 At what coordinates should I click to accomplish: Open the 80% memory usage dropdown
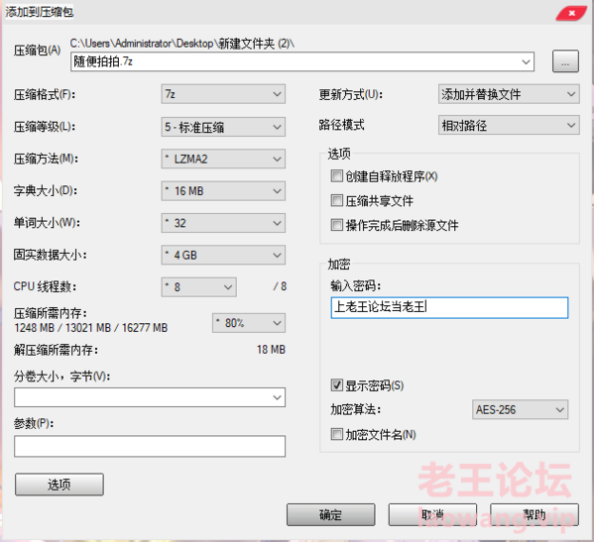pyautogui.click(x=249, y=323)
